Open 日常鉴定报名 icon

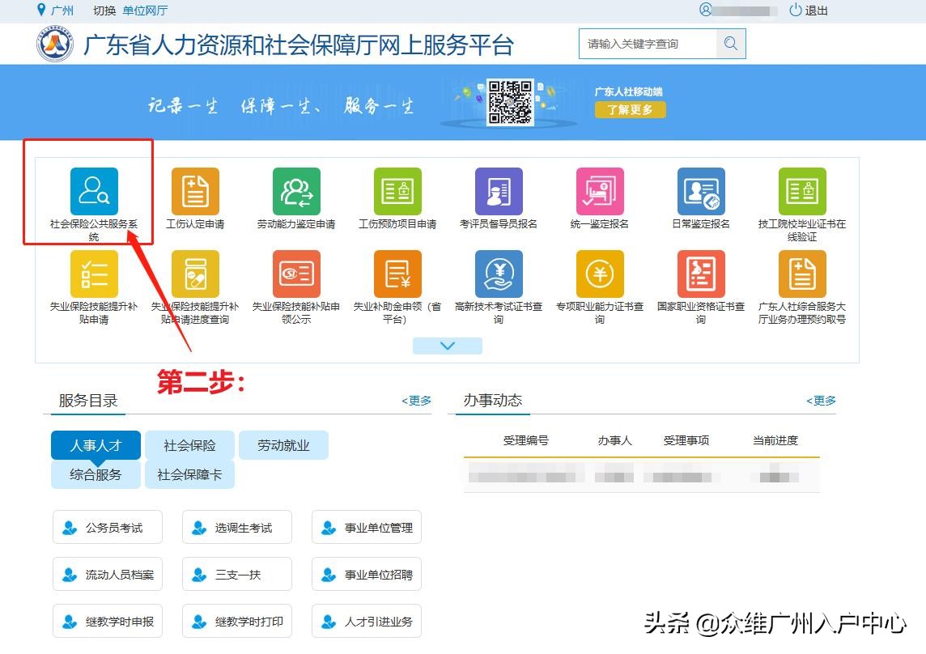tap(701, 191)
